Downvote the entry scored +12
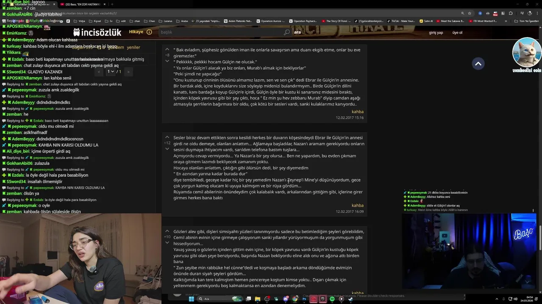542x304 pixels. [x=167, y=149]
